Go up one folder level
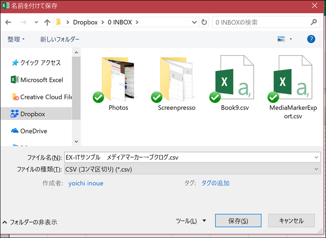The image size is (326, 238). [x=47, y=22]
